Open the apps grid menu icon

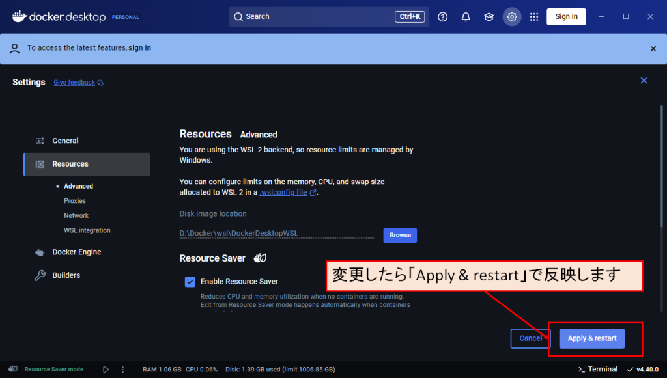click(534, 16)
